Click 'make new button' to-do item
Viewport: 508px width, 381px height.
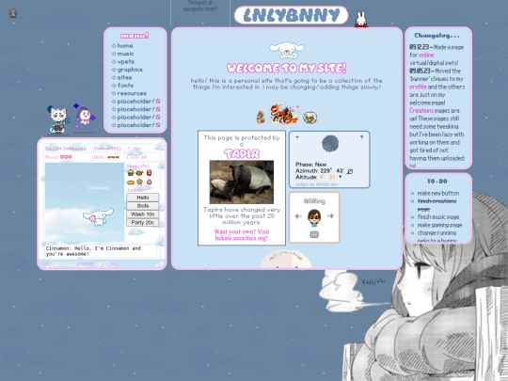click(438, 193)
